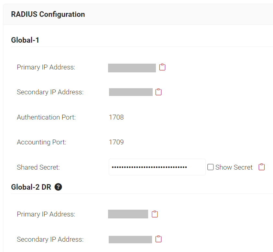Copy the Shared Secret to clipboard
The height and width of the screenshot is (252, 273).
point(262,167)
